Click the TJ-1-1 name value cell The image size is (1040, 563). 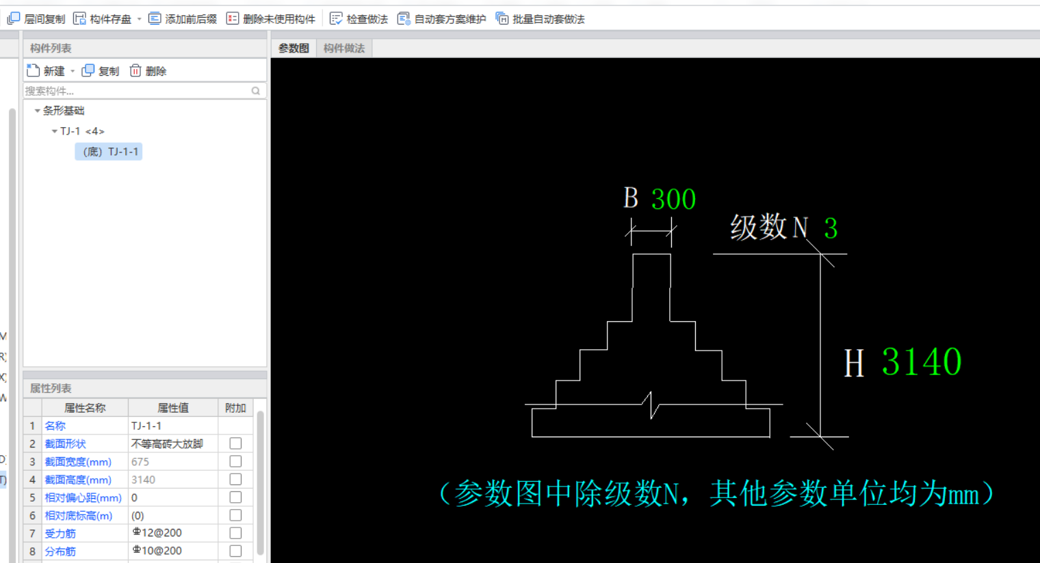[x=173, y=426]
